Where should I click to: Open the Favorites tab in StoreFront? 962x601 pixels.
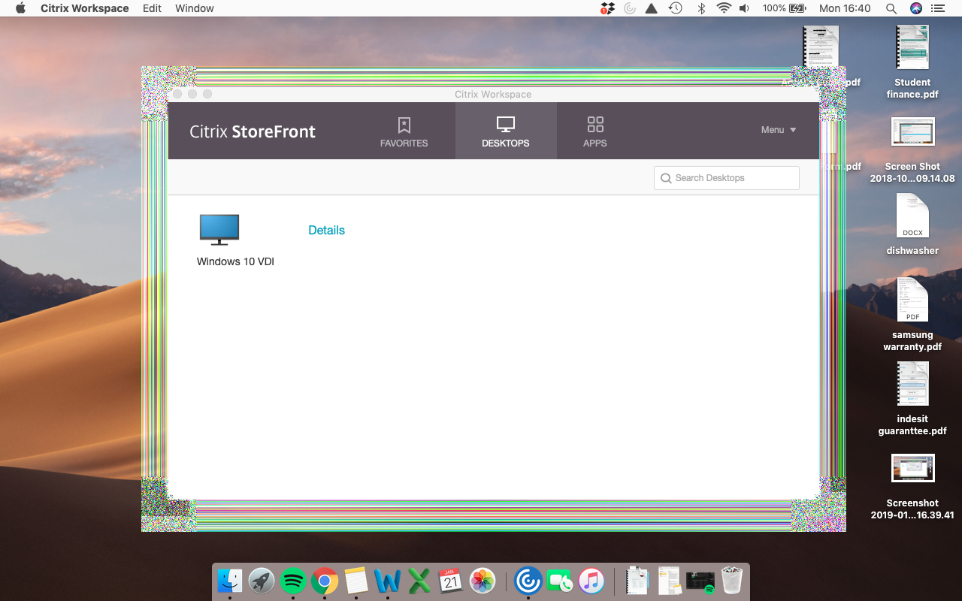point(404,131)
